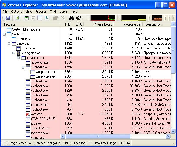Click the spoolsv.exe process icon

28,105
